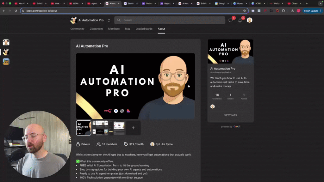
Task: Click the 1 Online stat
Action: (x=230, y=96)
